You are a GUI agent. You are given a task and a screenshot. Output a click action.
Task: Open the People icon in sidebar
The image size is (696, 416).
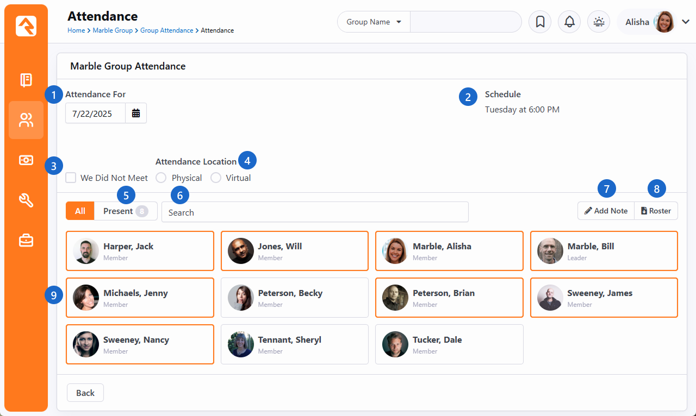[26, 120]
